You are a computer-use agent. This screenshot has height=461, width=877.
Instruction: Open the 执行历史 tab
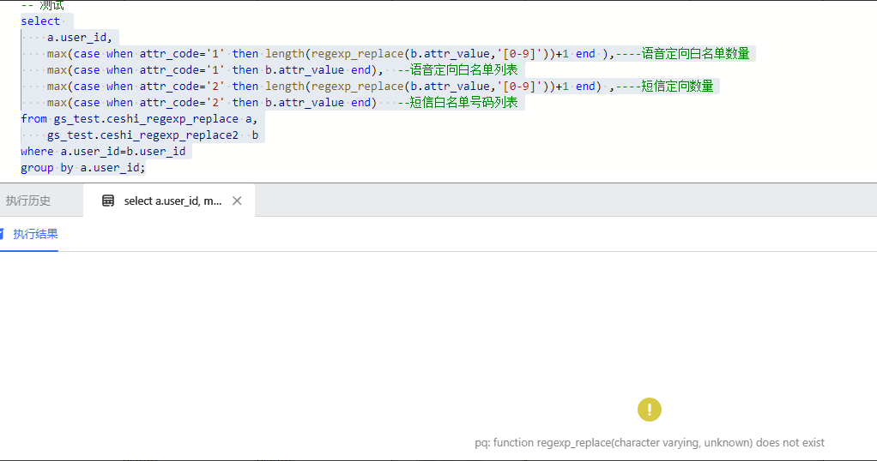(28, 201)
